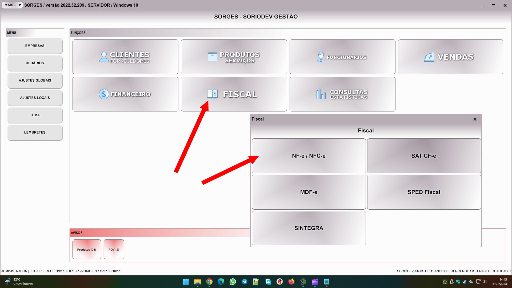Close the Fiscal popup window
Screen dimensions: 512x288
click(475, 119)
